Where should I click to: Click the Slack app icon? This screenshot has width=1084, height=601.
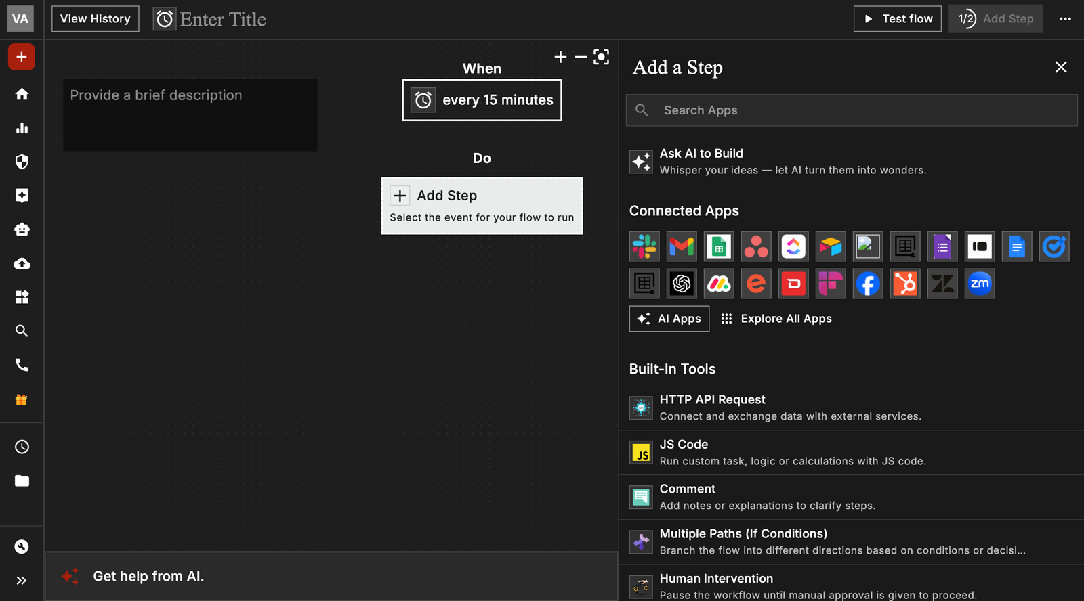[x=644, y=246]
